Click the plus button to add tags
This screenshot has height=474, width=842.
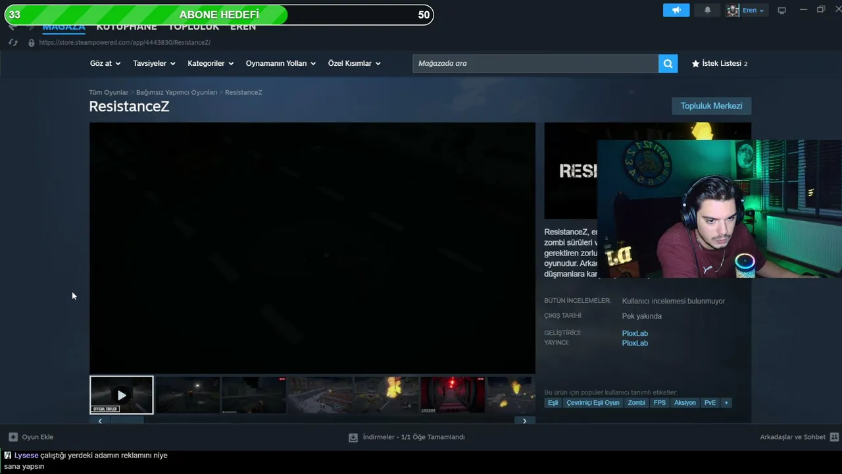(x=726, y=402)
